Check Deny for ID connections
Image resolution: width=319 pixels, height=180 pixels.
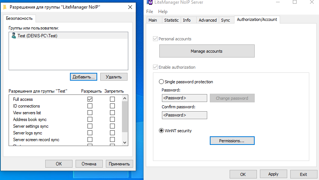[112, 106]
